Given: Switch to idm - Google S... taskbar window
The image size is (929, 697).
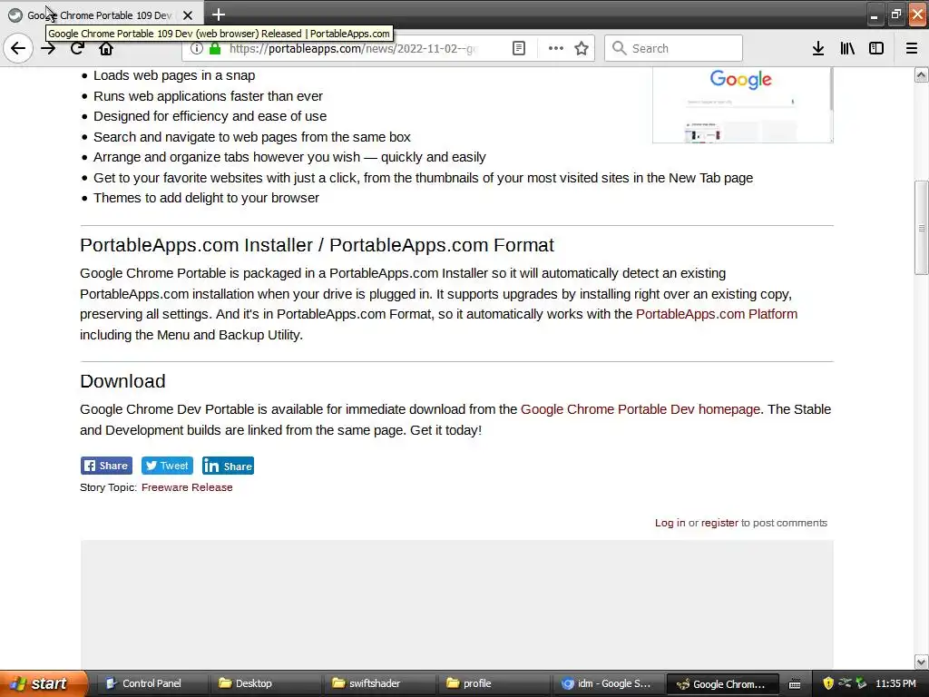Looking at the screenshot, I should coord(607,683).
